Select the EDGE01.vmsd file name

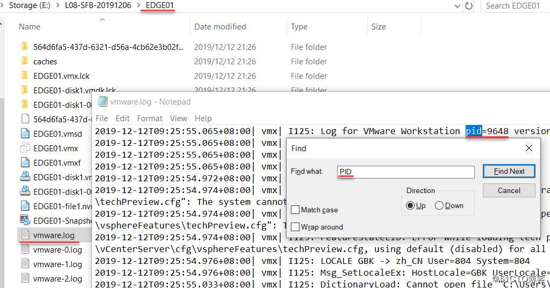(58, 134)
